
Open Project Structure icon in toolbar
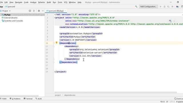click(177, 7)
